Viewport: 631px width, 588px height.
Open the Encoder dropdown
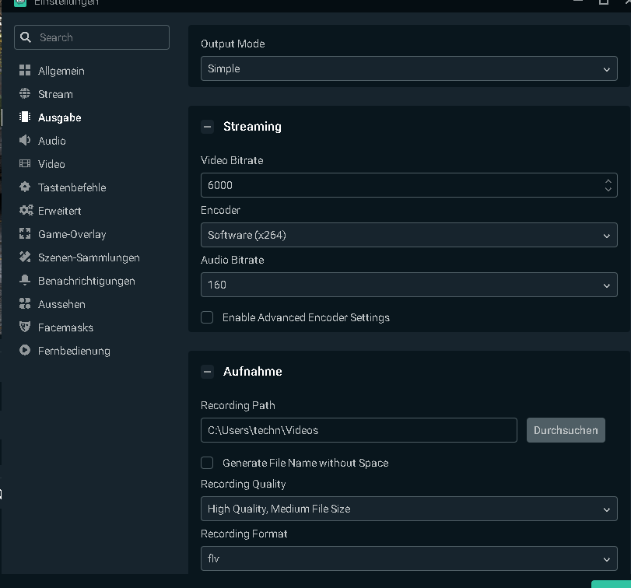[x=408, y=235]
